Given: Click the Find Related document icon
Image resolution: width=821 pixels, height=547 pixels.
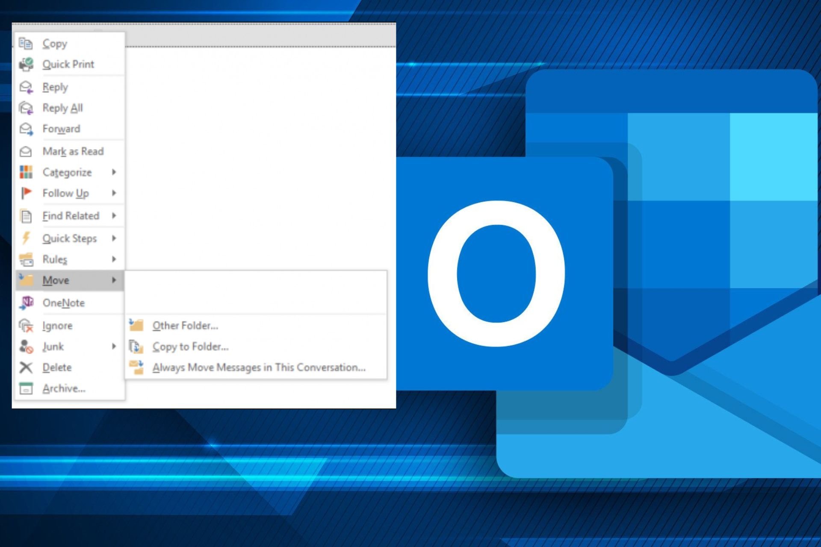Looking at the screenshot, I should (26, 216).
